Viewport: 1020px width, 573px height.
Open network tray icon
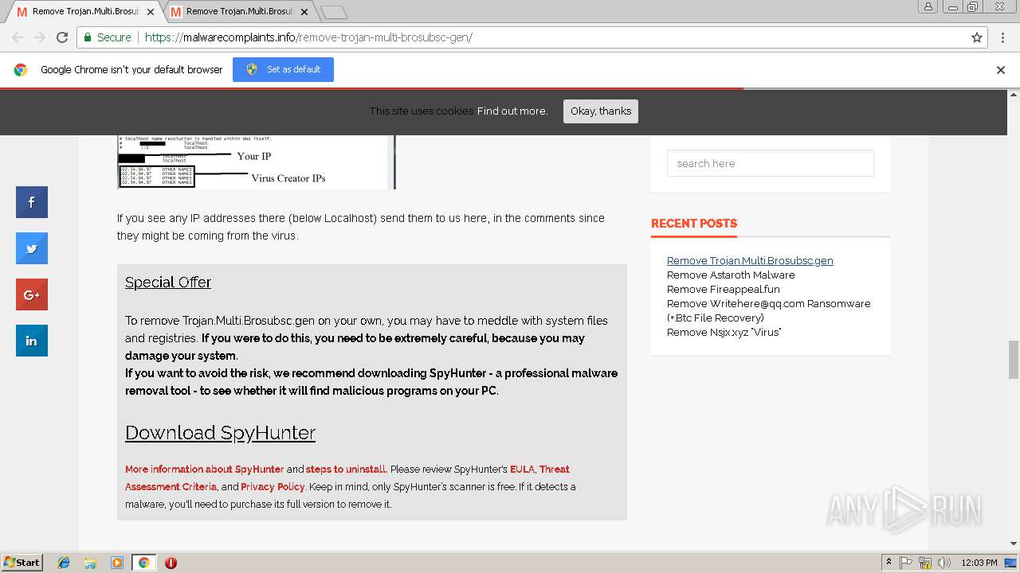coord(925,563)
